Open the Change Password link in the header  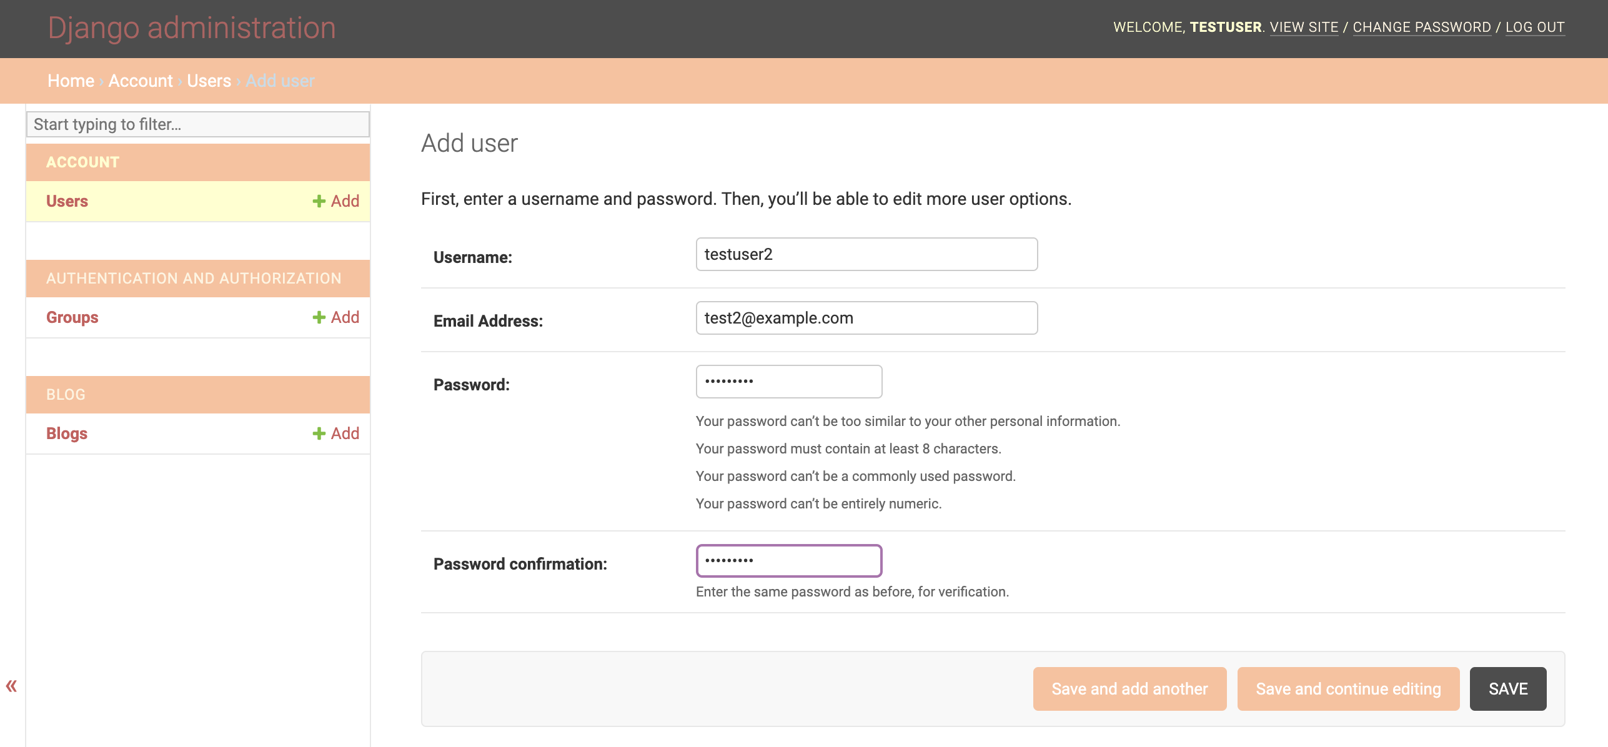click(x=1421, y=27)
